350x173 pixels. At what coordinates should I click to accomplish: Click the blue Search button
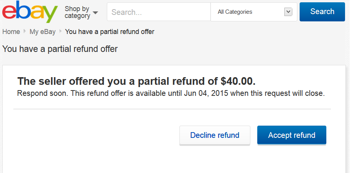coord(322,12)
